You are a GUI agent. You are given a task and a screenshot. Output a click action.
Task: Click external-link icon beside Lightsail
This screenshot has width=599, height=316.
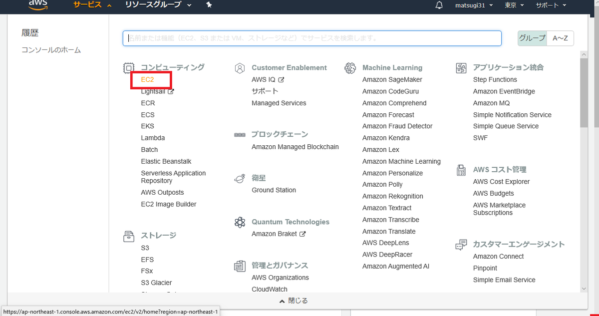pos(171,91)
